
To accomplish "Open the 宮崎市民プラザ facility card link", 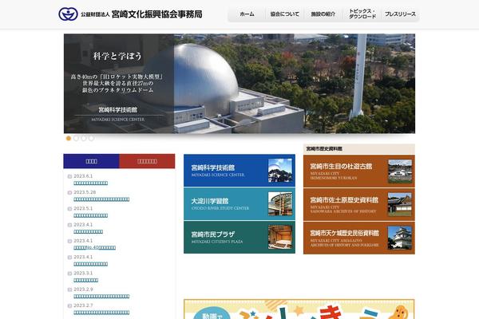I will click(x=239, y=237).
